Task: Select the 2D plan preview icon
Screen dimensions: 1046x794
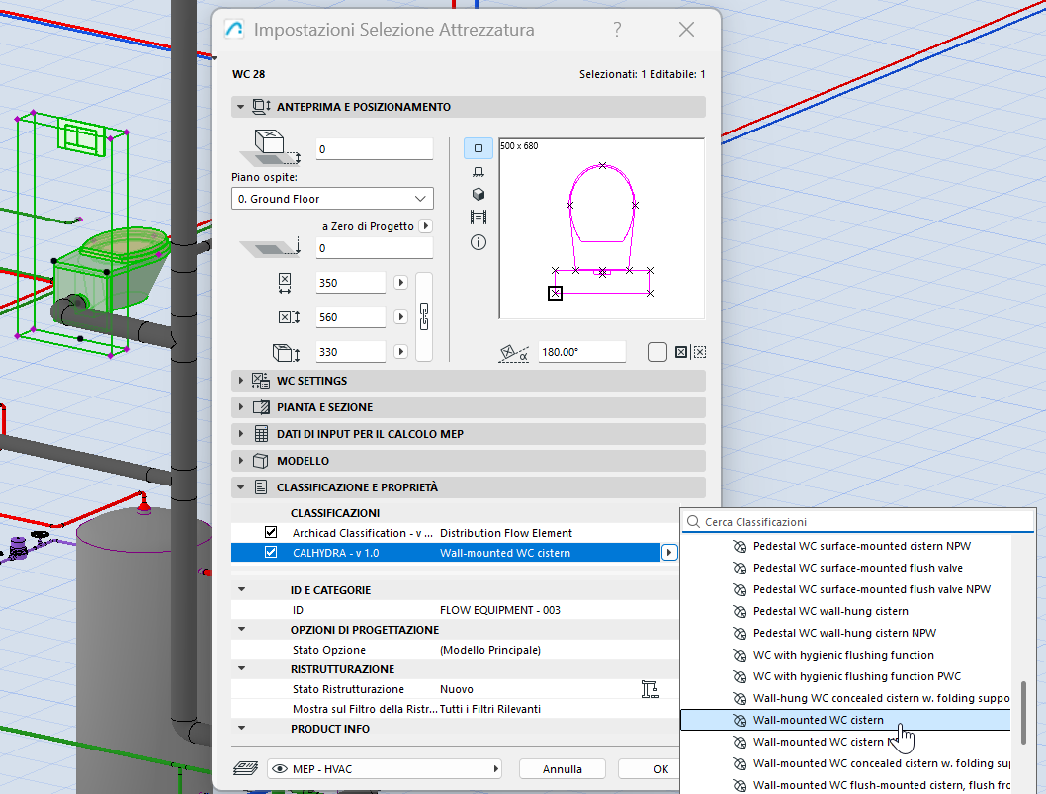Action: [479, 148]
